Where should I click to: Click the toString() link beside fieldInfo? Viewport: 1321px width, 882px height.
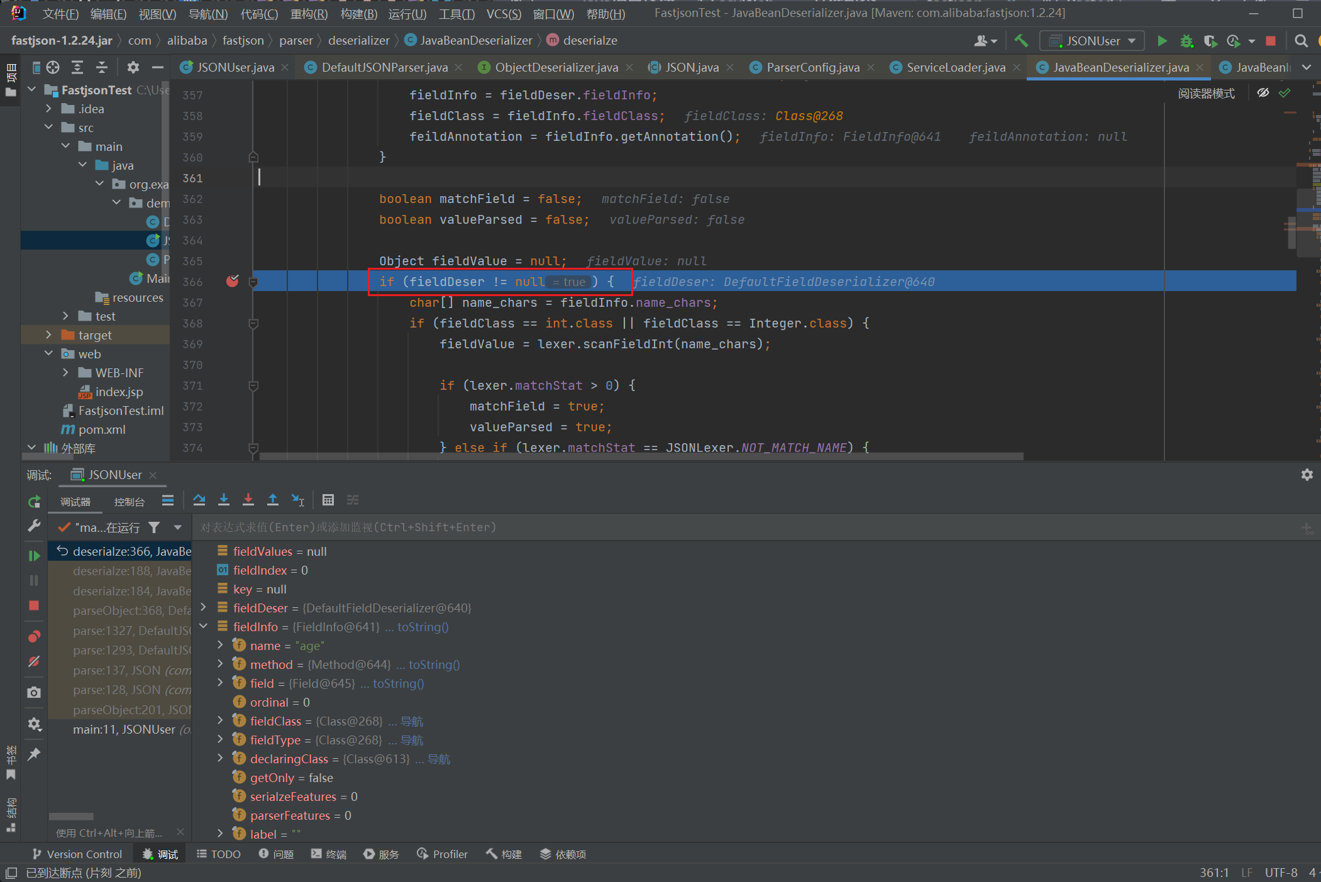tap(423, 627)
